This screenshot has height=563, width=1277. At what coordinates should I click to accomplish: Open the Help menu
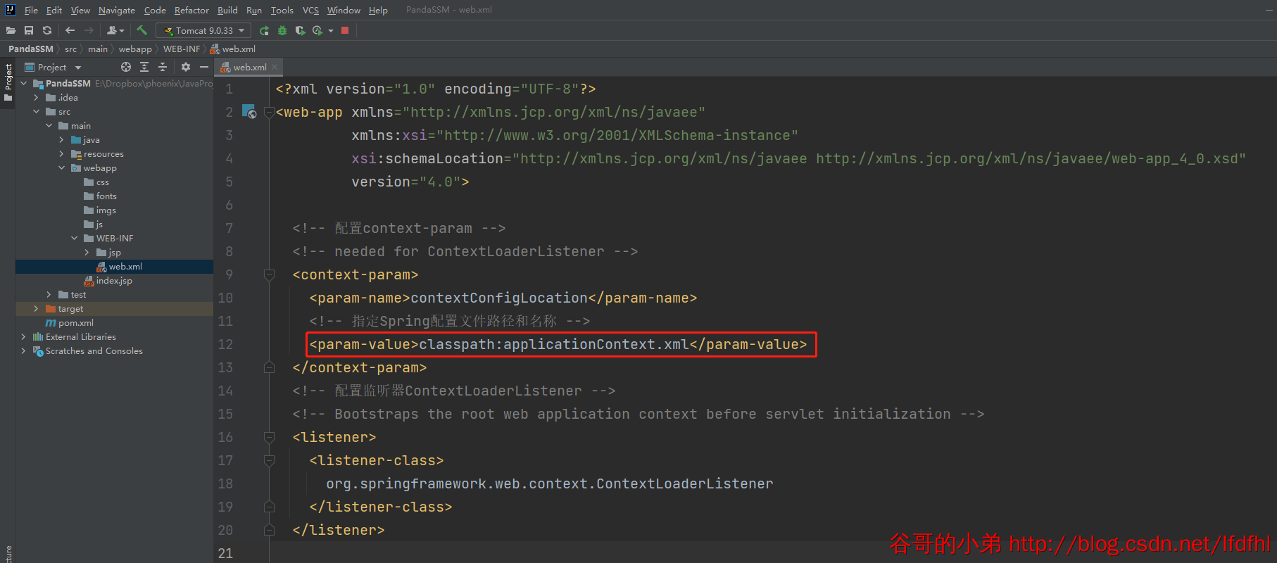click(x=378, y=10)
